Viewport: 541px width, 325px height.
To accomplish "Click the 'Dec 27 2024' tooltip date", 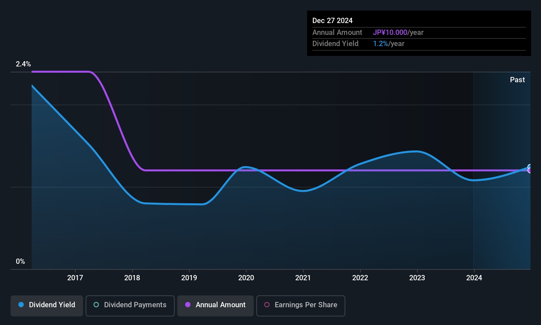I will [x=332, y=20].
